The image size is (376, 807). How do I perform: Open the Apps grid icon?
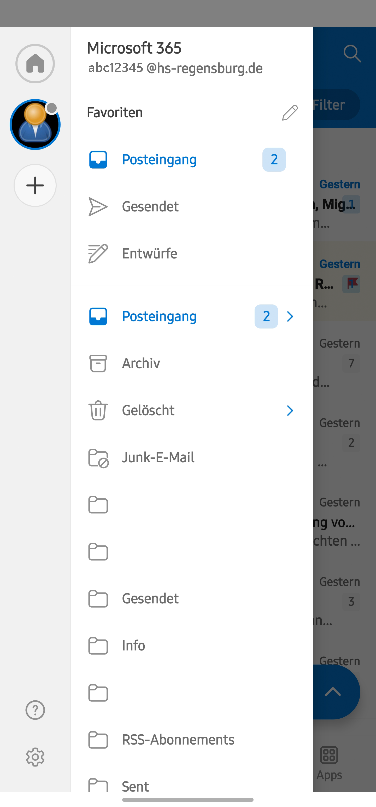coord(329,755)
